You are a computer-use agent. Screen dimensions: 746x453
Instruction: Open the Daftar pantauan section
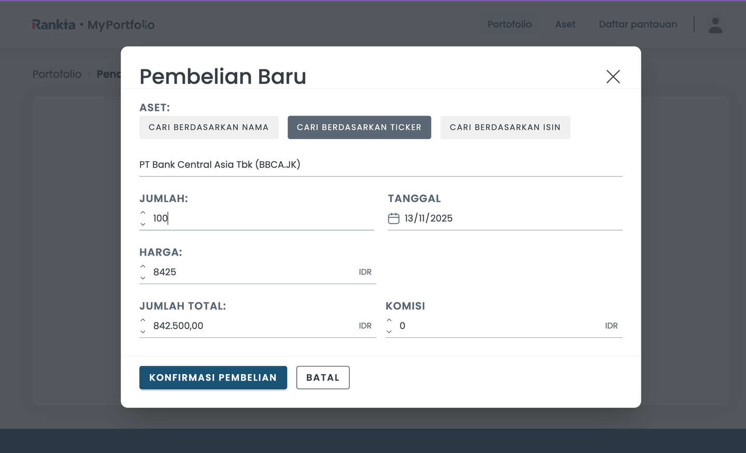click(x=638, y=24)
